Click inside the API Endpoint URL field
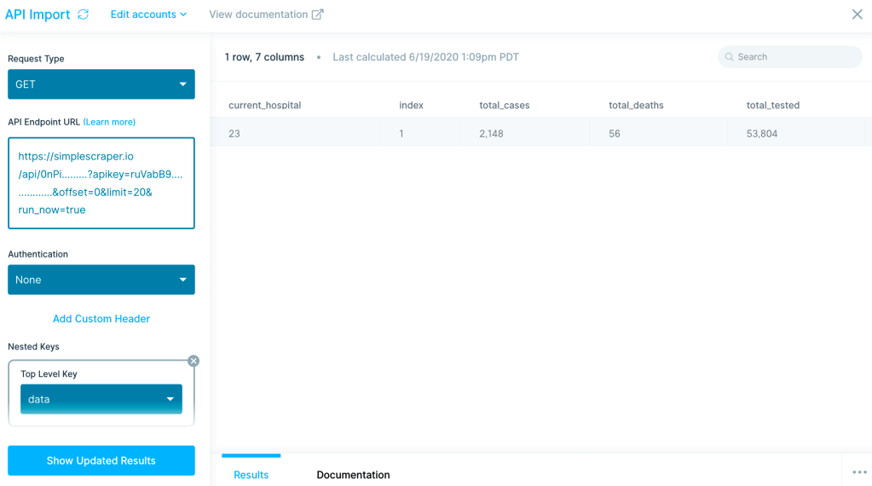This screenshot has width=872, height=486. coord(101,183)
